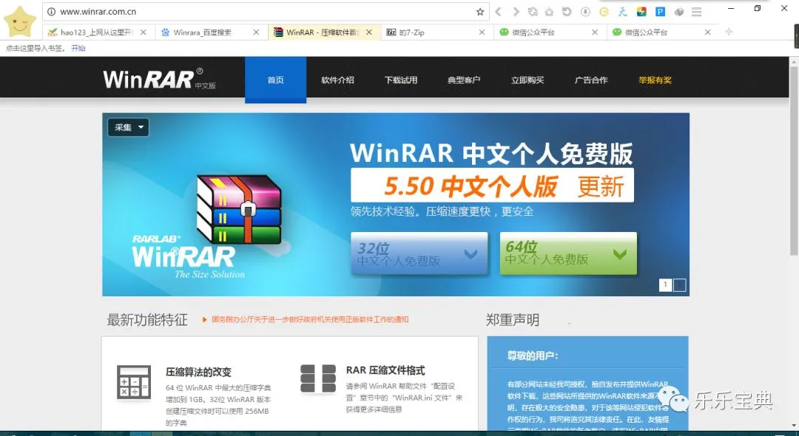Viewport: 799px width, 436px height.
Task: Open a new tab with the plus icon
Action: (729, 32)
